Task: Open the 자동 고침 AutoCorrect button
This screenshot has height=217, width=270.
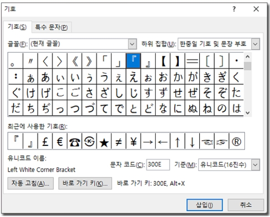Action: pos(31,183)
